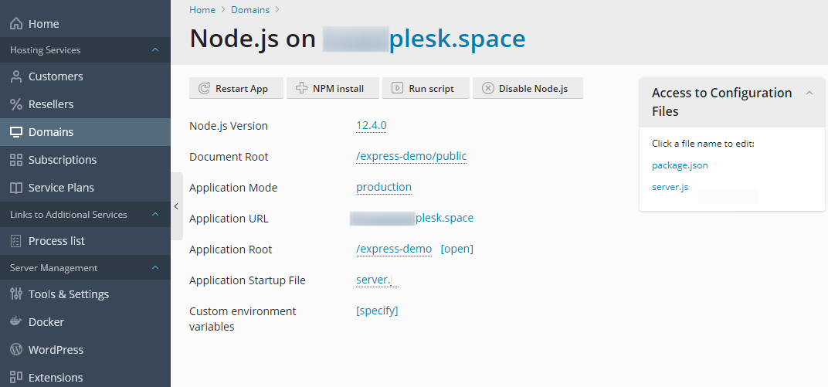Click the Domains breadcrumb link
The height and width of the screenshot is (387, 828).
pyautogui.click(x=250, y=9)
